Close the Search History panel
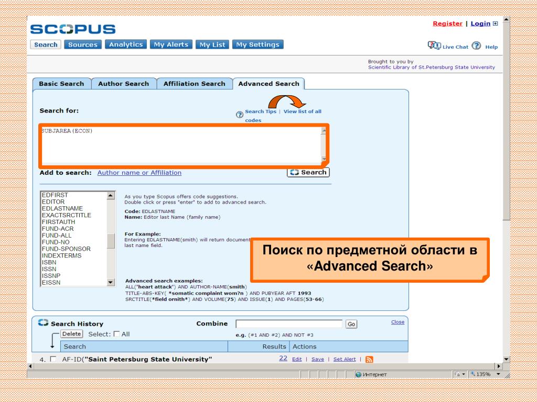The height and width of the screenshot is (402, 537). [398, 322]
